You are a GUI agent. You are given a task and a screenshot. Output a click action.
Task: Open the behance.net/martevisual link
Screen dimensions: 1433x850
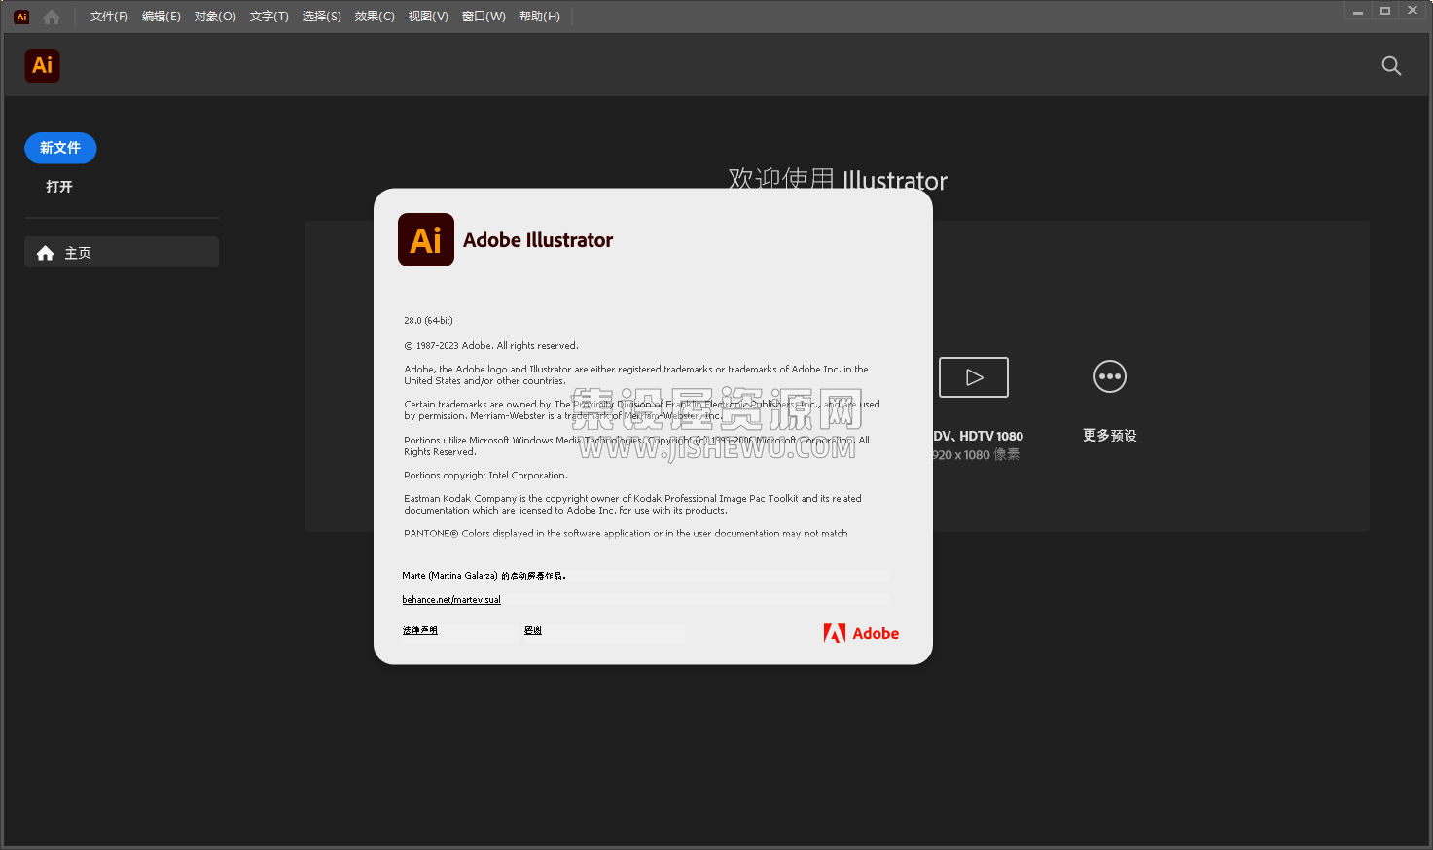pos(451,600)
